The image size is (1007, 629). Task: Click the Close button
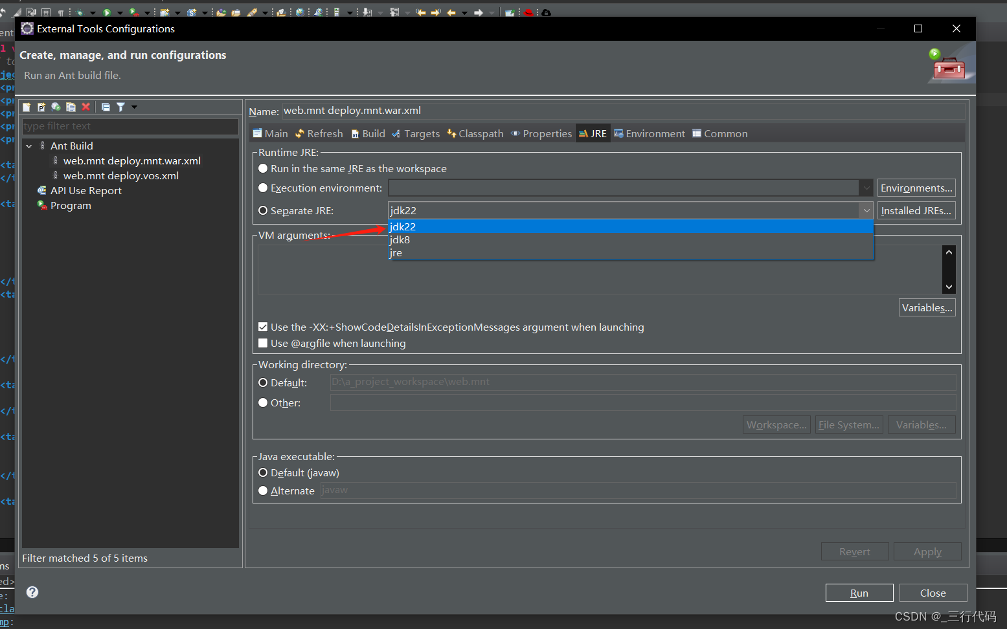(x=933, y=593)
